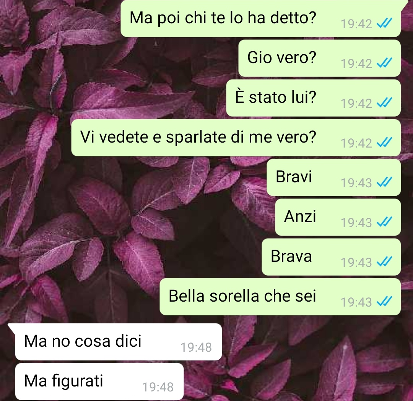Select the "Gio vero?" message bubble

pyautogui.click(x=319, y=58)
